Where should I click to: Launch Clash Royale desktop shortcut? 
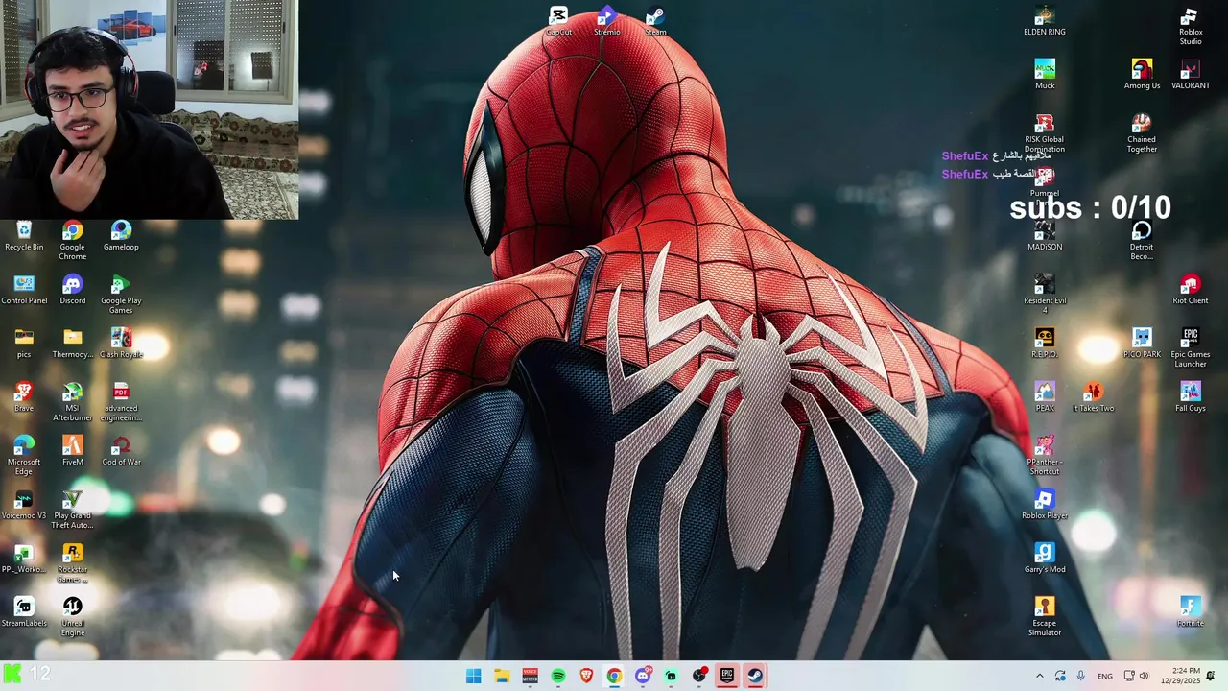click(121, 344)
